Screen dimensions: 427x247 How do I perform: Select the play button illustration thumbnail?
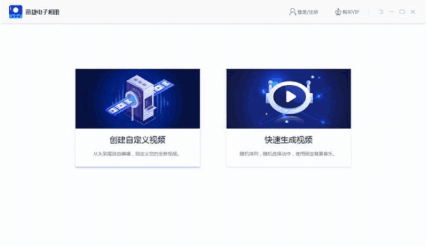pos(289,99)
